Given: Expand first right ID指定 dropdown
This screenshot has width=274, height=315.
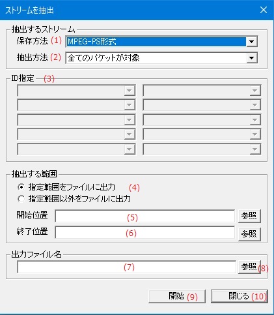Looking at the screenshot, I should [254, 91].
